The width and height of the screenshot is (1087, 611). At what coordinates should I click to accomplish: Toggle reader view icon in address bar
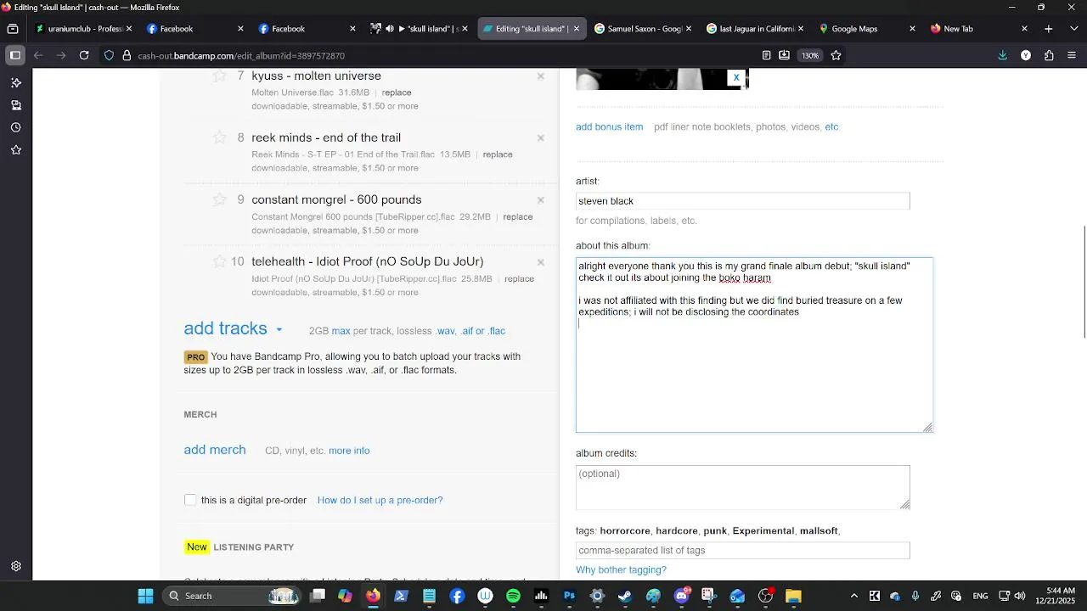pyautogui.click(x=766, y=55)
